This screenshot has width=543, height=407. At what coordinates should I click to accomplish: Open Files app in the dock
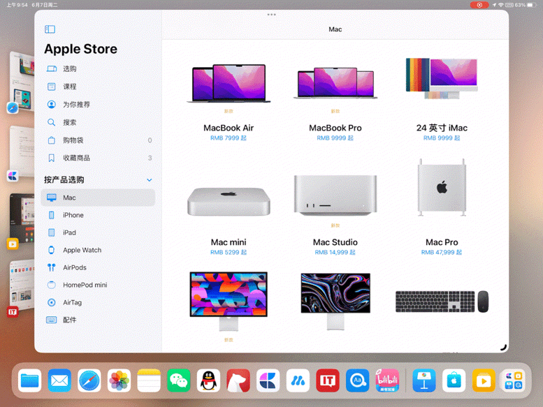coord(30,380)
